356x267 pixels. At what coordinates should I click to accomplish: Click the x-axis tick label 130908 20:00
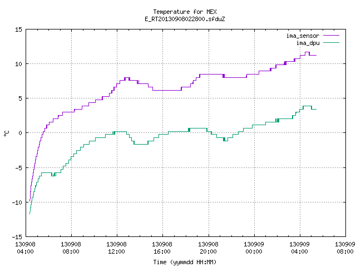coord(208,248)
